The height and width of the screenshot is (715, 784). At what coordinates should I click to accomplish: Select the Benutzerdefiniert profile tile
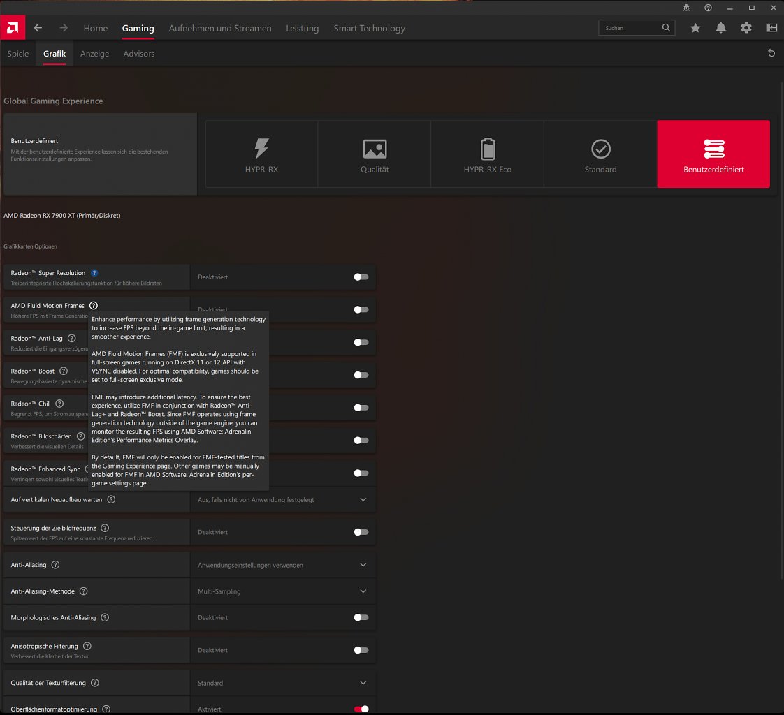[x=713, y=154]
